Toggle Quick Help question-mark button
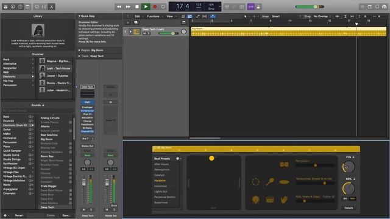 pyautogui.click(x=20, y=7)
